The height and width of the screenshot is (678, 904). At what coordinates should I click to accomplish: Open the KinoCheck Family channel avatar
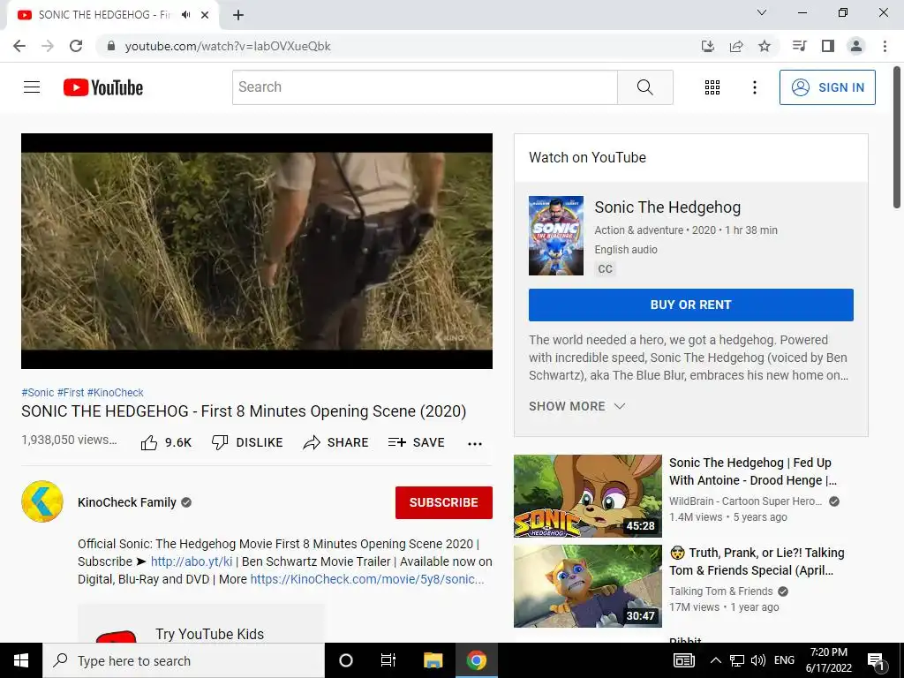click(42, 501)
